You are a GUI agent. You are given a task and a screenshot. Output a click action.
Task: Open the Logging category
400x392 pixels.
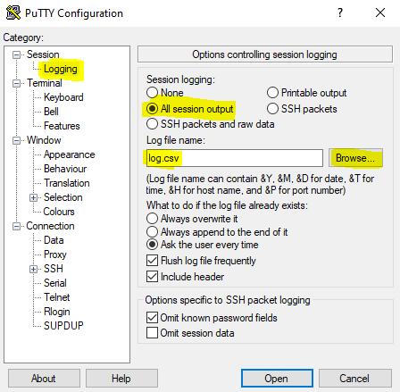(61, 69)
